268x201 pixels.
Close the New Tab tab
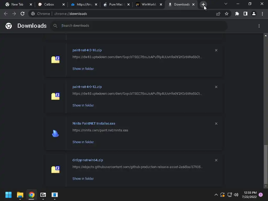pyautogui.click(x=31, y=5)
